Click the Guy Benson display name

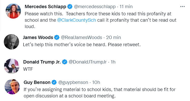[37, 82]
